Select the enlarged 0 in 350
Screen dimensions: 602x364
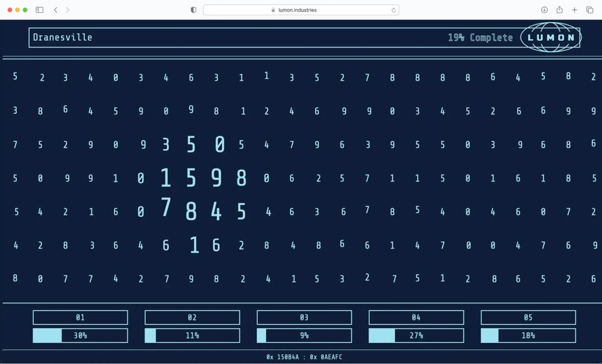220,144
